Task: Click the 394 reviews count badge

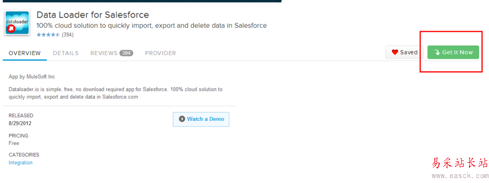Action: coord(126,53)
